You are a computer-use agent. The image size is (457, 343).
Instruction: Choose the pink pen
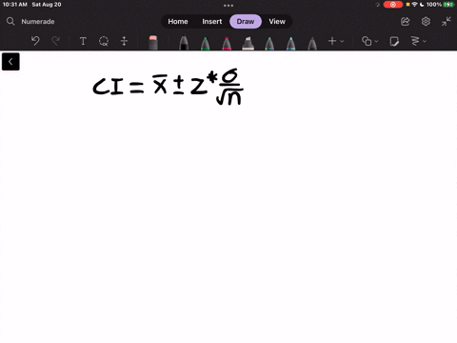(227, 43)
